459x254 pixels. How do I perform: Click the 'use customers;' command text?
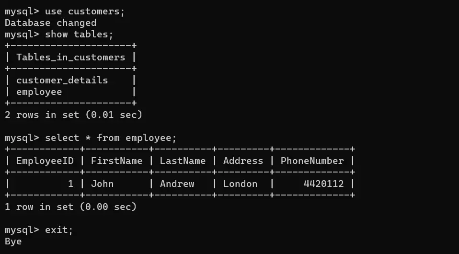click(85, 12)
